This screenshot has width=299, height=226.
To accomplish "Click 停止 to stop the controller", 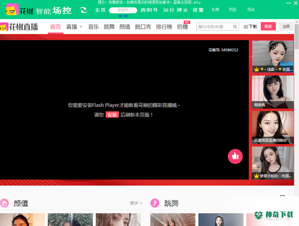I will coord(182,10).
